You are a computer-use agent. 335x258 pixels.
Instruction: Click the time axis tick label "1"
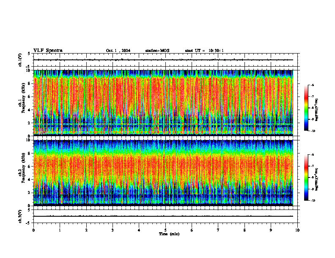click(x=60, y=230)
